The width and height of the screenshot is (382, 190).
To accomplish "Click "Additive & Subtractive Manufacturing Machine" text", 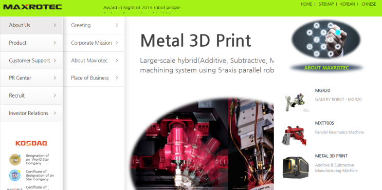I will click(336, 168).
